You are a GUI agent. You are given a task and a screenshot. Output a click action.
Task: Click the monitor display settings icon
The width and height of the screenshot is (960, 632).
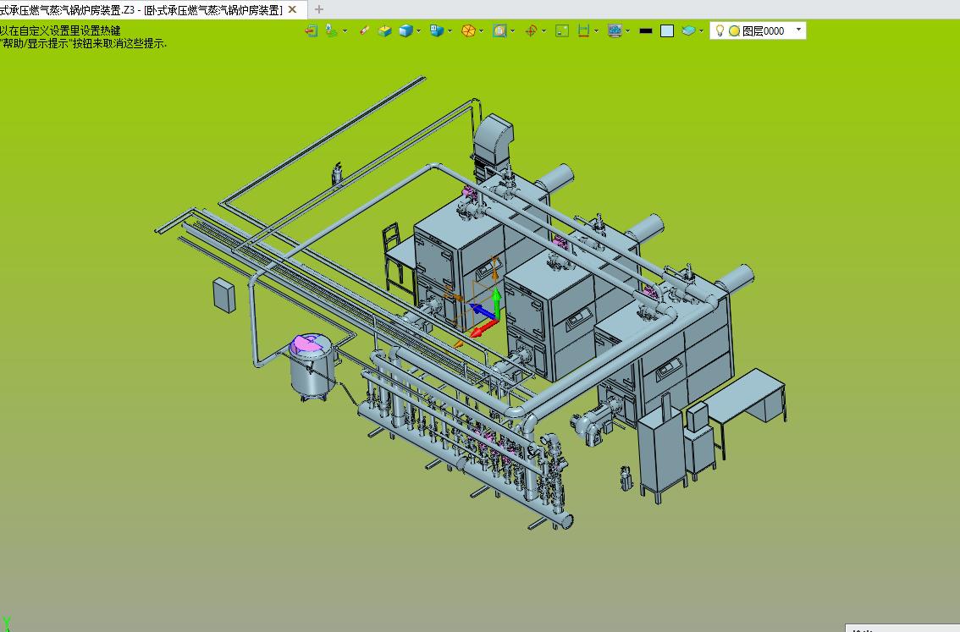615,30
